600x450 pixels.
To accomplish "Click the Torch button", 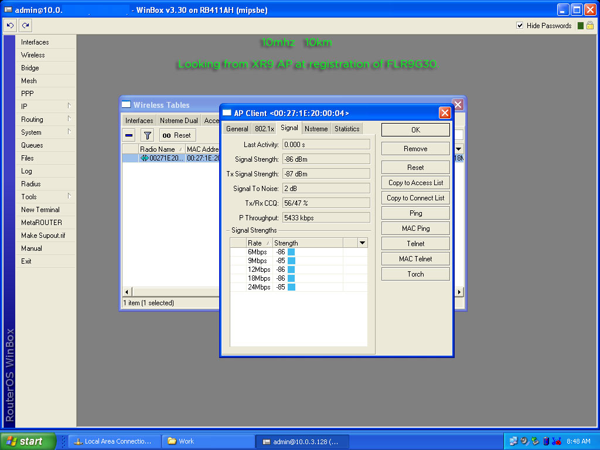I will pos(415,274).
